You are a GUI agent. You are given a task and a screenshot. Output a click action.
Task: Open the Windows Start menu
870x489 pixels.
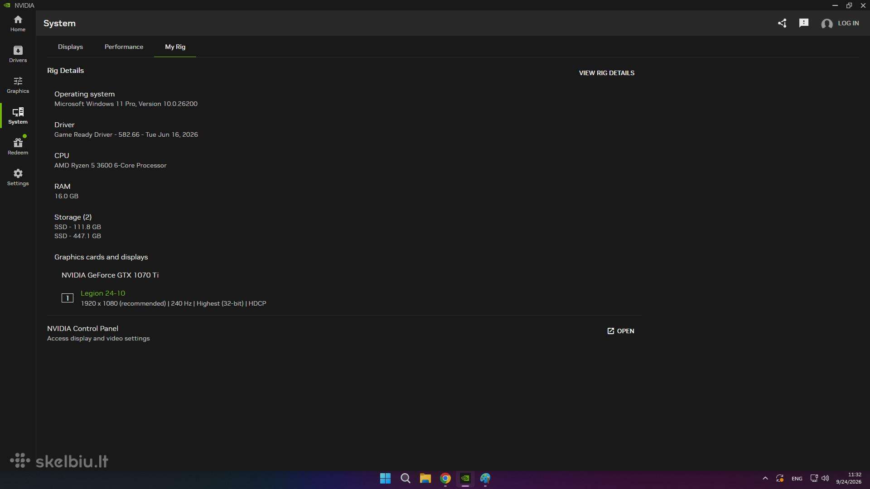coord(385,479)
